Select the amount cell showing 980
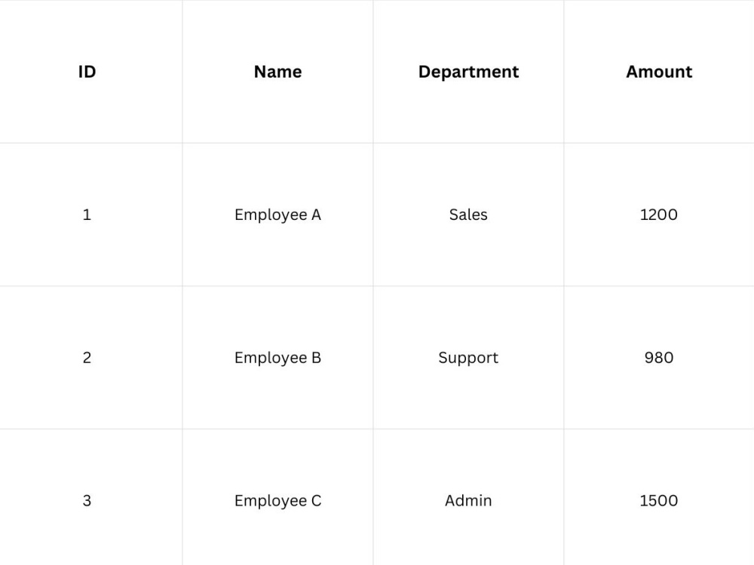The width and height of the screenshot is (754, 565). (659, 357)
